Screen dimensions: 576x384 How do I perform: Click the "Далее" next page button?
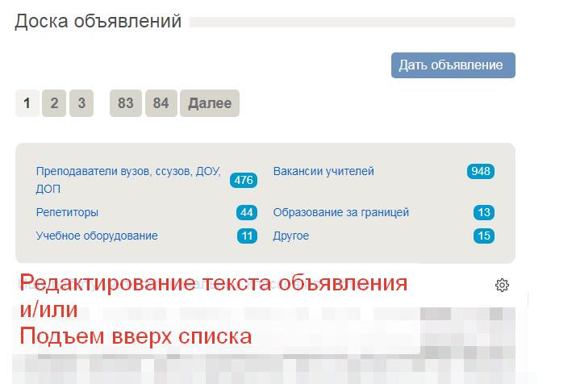(210, 103)
